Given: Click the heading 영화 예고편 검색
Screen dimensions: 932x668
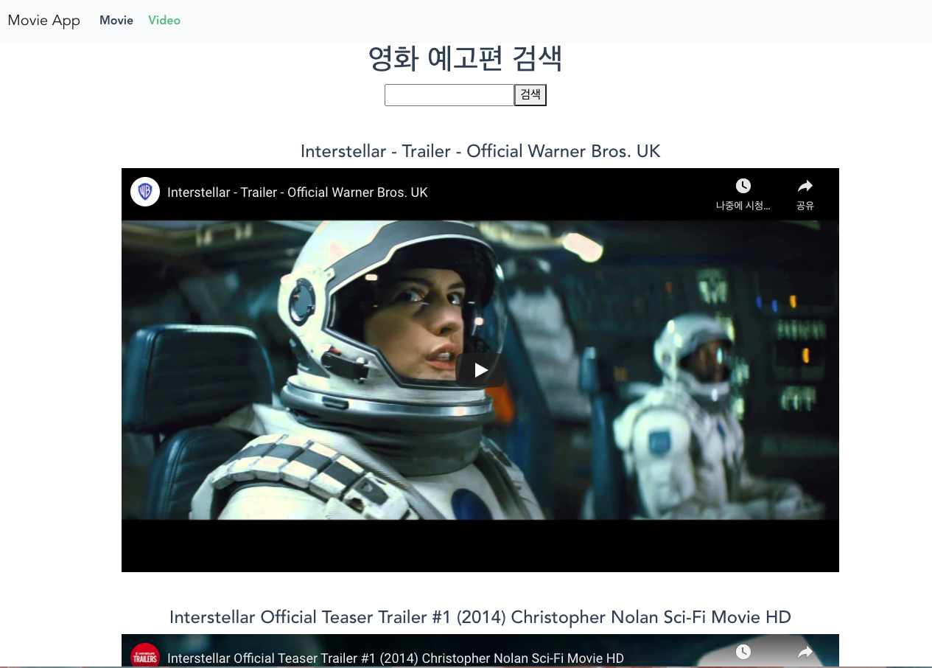Looking at the screenshot, I should tap(466, 59).
